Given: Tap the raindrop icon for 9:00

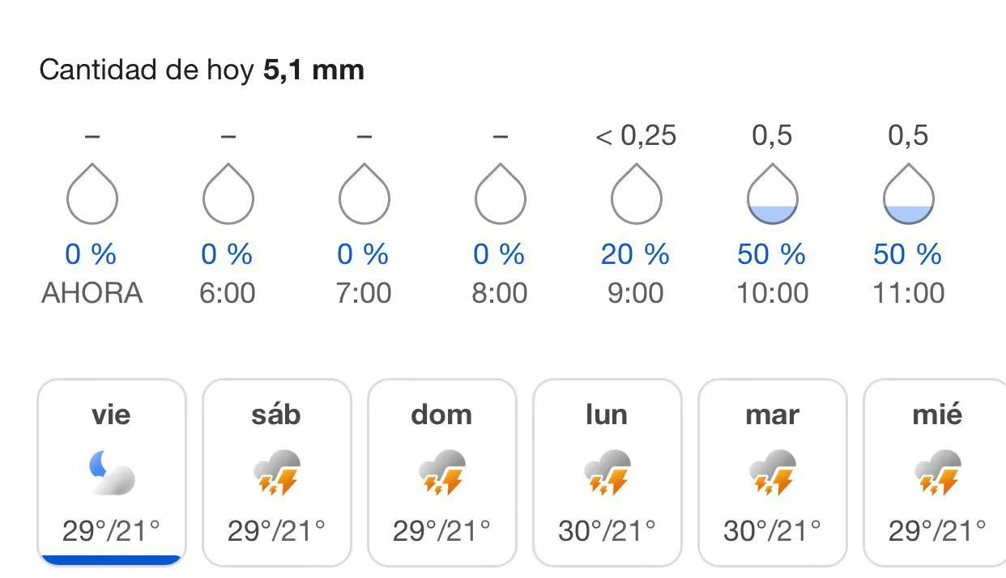Looking at the screenshot, I should (x=636, y=194).
